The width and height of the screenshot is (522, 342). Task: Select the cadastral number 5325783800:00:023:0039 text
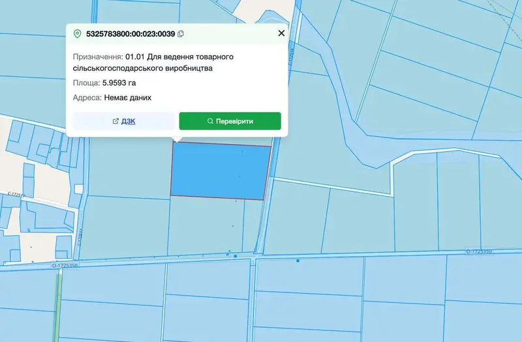pos(130,34)
